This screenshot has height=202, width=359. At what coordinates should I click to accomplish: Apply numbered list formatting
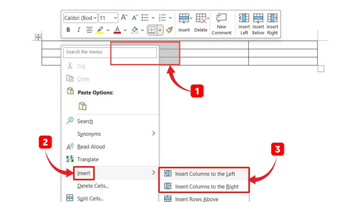pos(162,18)
